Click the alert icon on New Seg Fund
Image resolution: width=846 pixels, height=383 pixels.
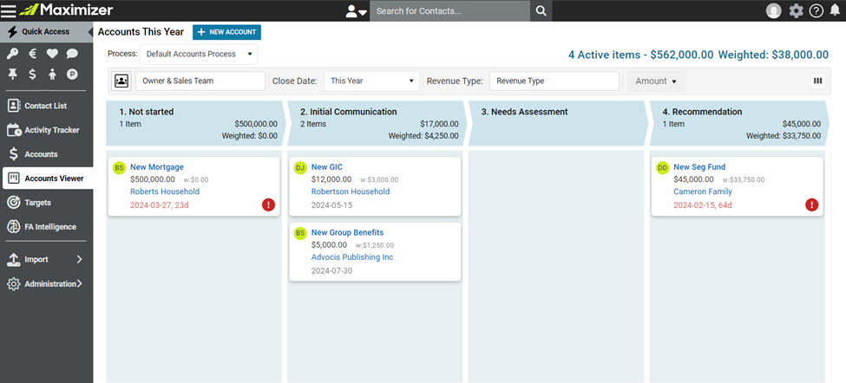pos(811,204)
